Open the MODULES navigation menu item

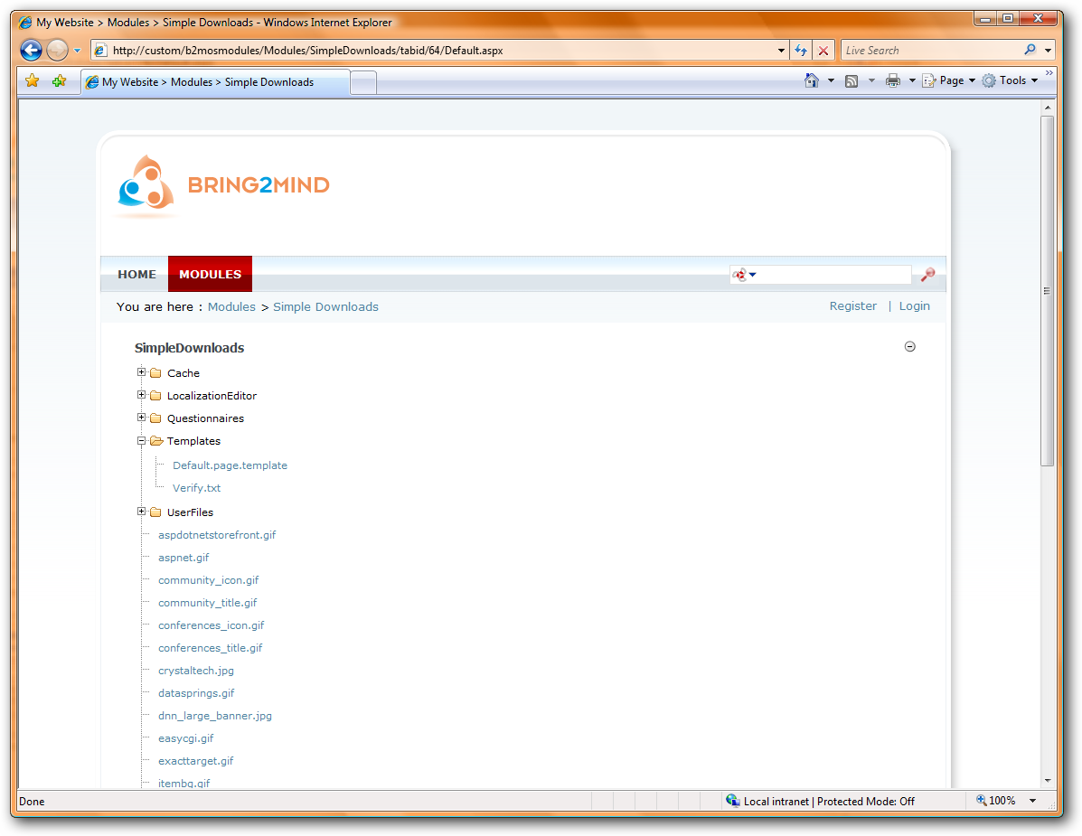[x=211, y=275]
